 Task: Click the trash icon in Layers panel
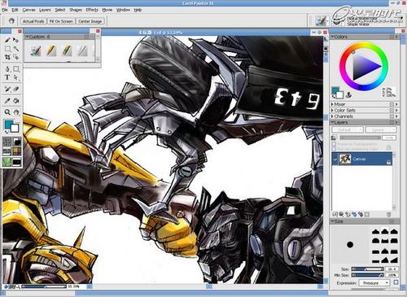coord(388,214)
